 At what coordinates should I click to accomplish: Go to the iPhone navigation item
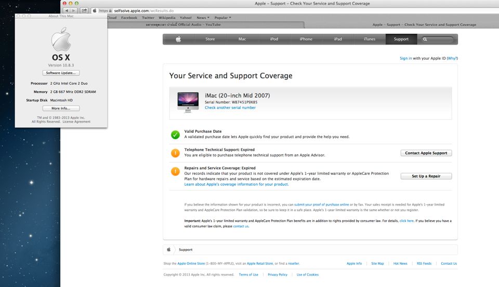(306, 39)
